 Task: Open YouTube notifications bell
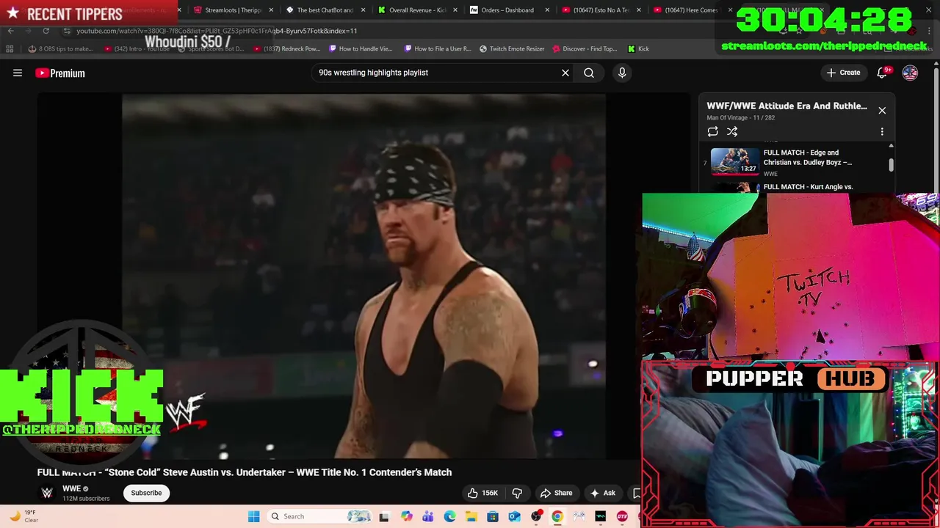882,73
